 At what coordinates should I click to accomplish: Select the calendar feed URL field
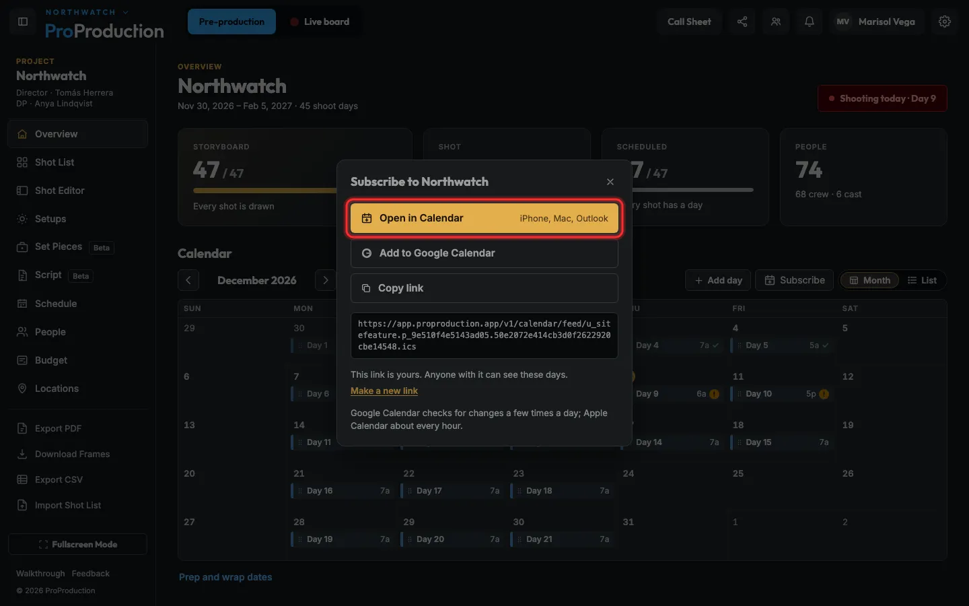pos(485,335)
